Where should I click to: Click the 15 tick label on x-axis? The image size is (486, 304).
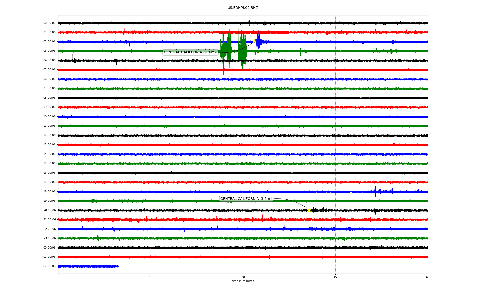[151, 277]
